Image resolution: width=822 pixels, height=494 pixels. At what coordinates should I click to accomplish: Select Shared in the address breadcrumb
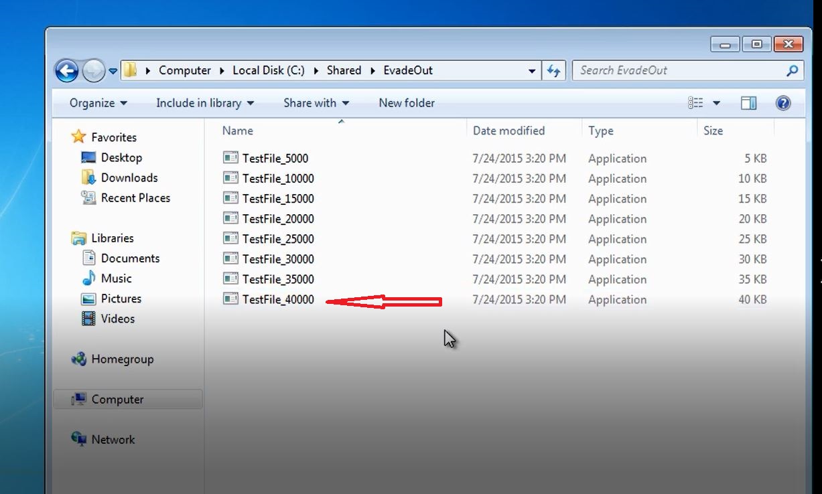344,70
